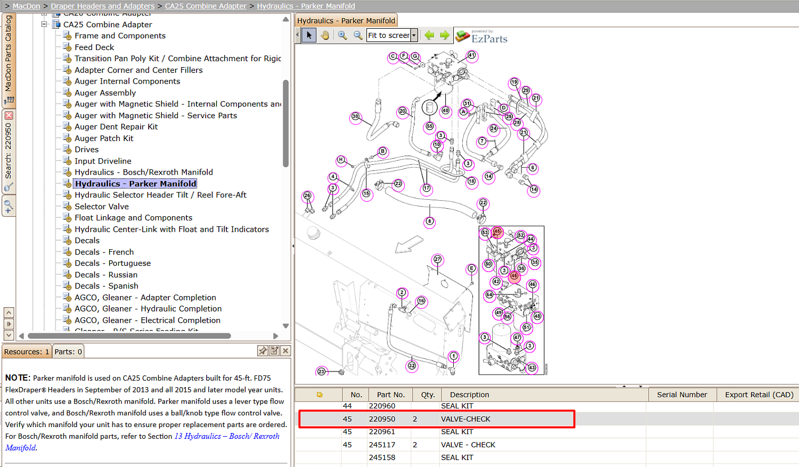Viewport: 799px width, 467px height.
Task: Switch to the Search: 220950 side tab
Action: coord(9,151)
